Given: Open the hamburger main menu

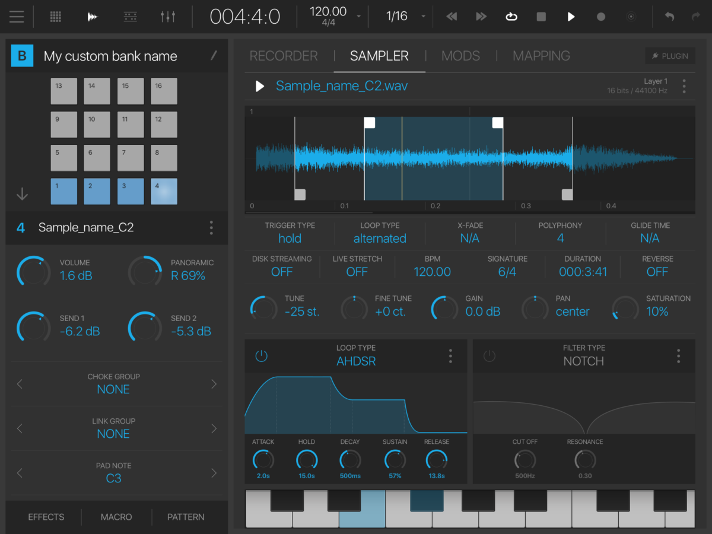Looking at the screenshot, I should tap(17, 17).
